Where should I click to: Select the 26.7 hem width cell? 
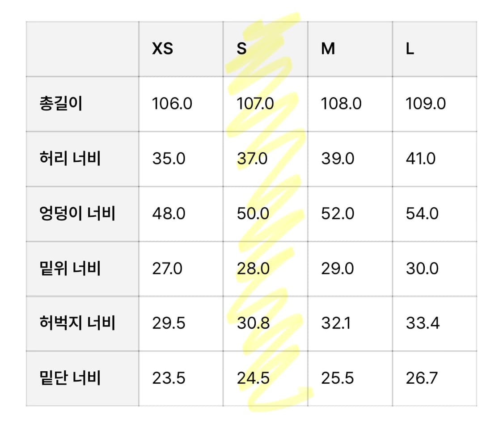422,378
